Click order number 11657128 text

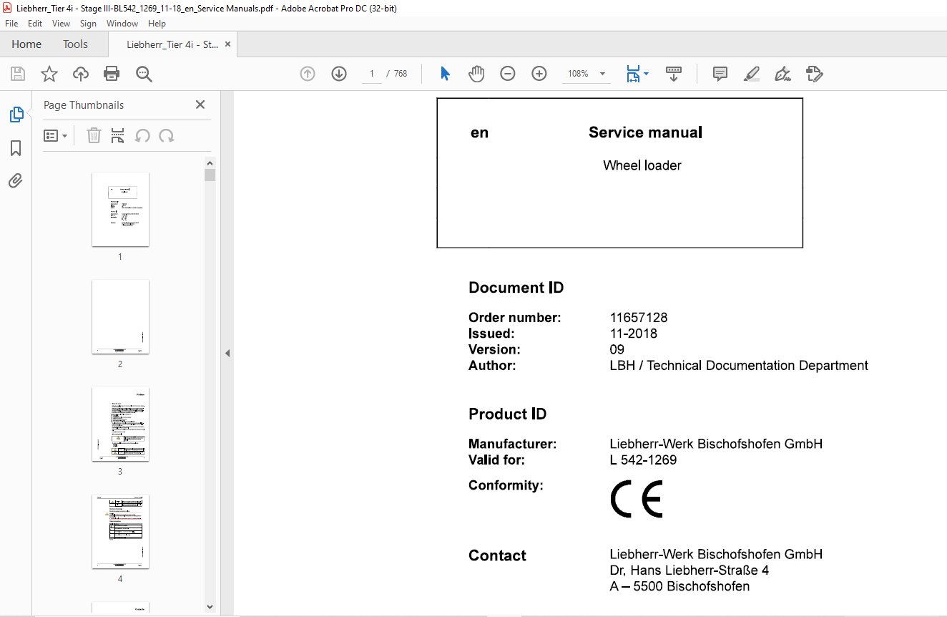click(639, 318)
